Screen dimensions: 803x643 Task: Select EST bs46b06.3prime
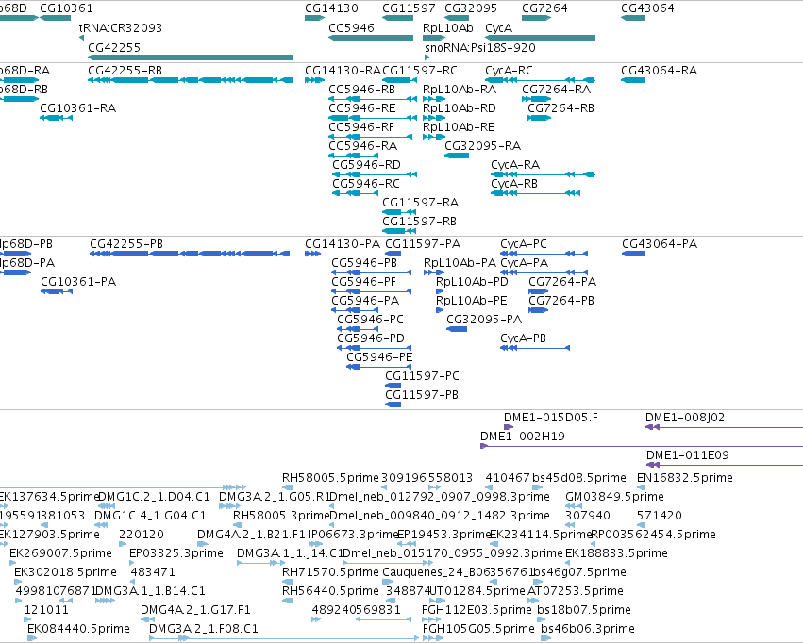588,629
